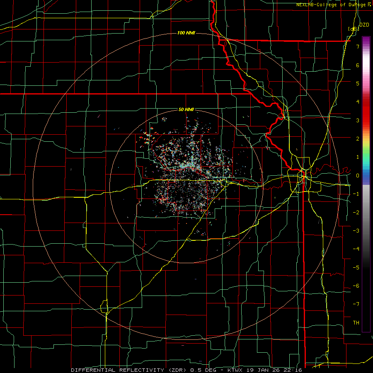The height and width of the screenshot is (373, 373).
Task: Click the 6 value on the color scale
Action: tap(358, 65)
